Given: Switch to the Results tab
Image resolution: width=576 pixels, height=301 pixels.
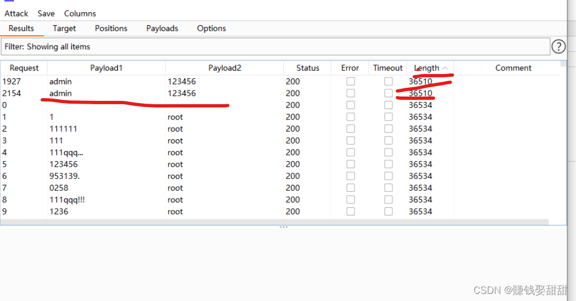Looking at the screenshot, I should pyautogui.click(x=21, y=29).
